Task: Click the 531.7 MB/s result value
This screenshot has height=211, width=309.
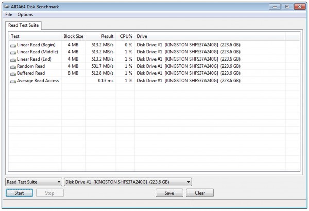Action: [x=102, y=66]
